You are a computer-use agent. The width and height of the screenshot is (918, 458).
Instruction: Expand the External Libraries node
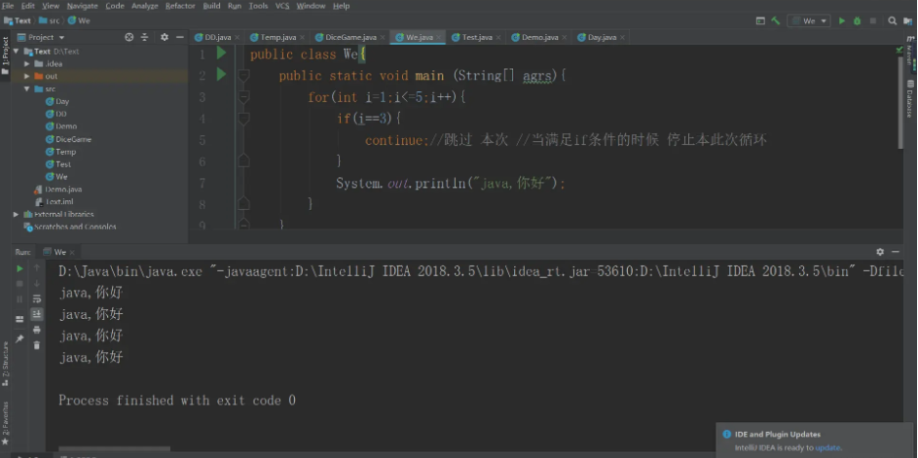pyautogui.click(x=16, y=214)
